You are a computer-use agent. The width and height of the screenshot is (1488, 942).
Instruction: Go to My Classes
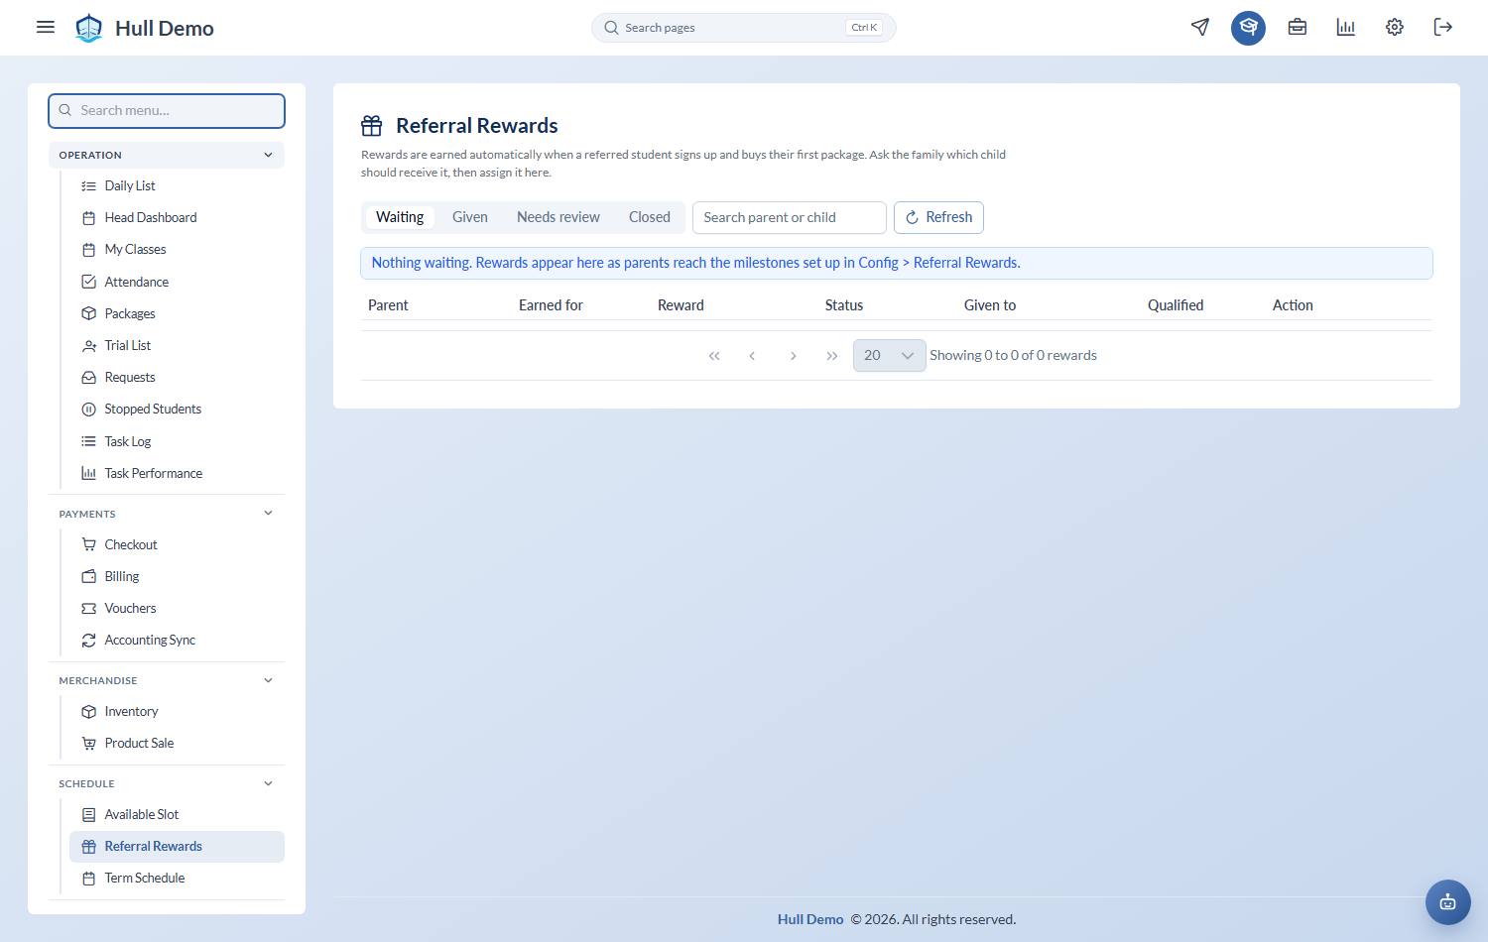[177, 249]
